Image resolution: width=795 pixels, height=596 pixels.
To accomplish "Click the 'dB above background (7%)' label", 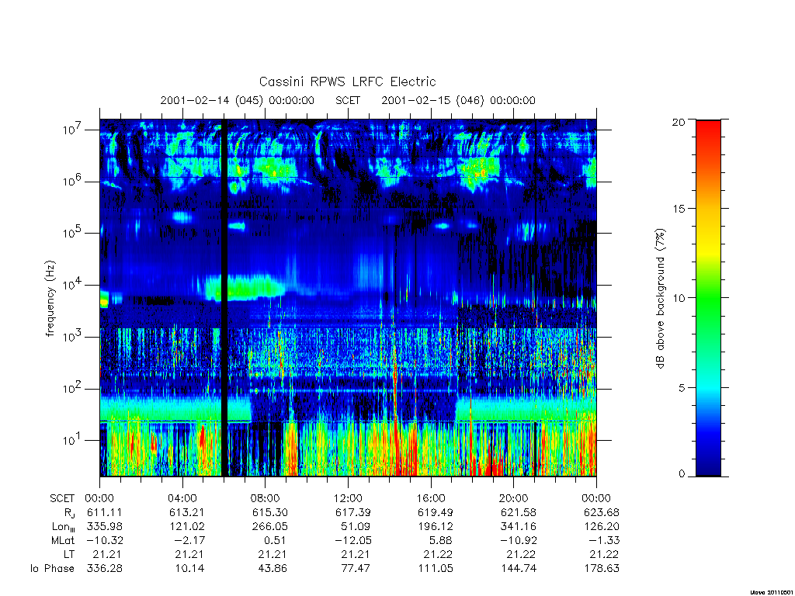I will (x=660, y=298).
